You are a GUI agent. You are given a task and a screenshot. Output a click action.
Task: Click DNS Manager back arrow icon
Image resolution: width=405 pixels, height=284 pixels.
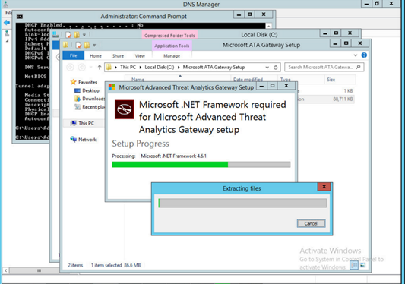click(x=7, y=23)
